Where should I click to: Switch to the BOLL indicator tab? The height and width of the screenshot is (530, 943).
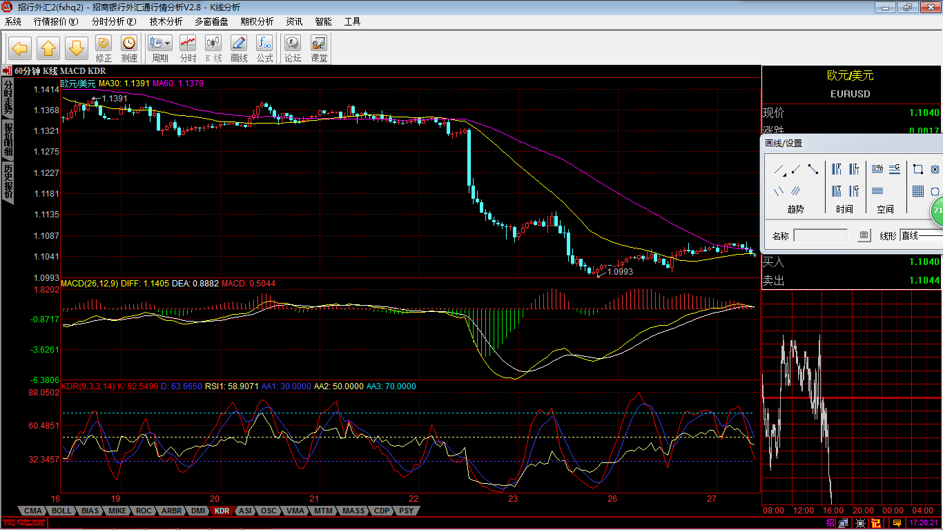(x=61, y=511)
